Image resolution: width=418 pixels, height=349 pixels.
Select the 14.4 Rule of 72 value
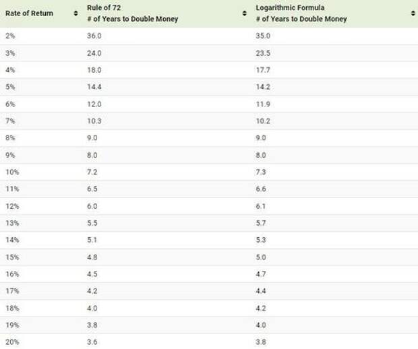point(94,87)
